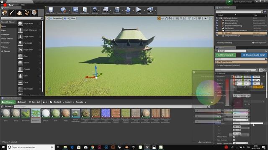Click the Cubemap texture thumbnail
Viewport: 268px width, 150px height.
(x=238, y=103)
